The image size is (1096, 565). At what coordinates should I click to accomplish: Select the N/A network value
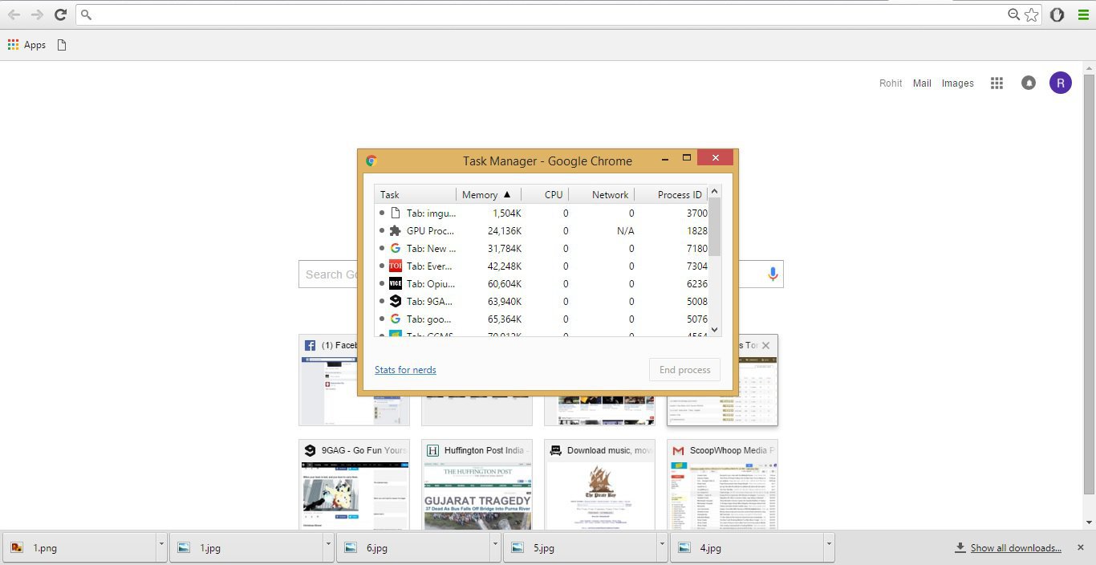pos(625,230)
